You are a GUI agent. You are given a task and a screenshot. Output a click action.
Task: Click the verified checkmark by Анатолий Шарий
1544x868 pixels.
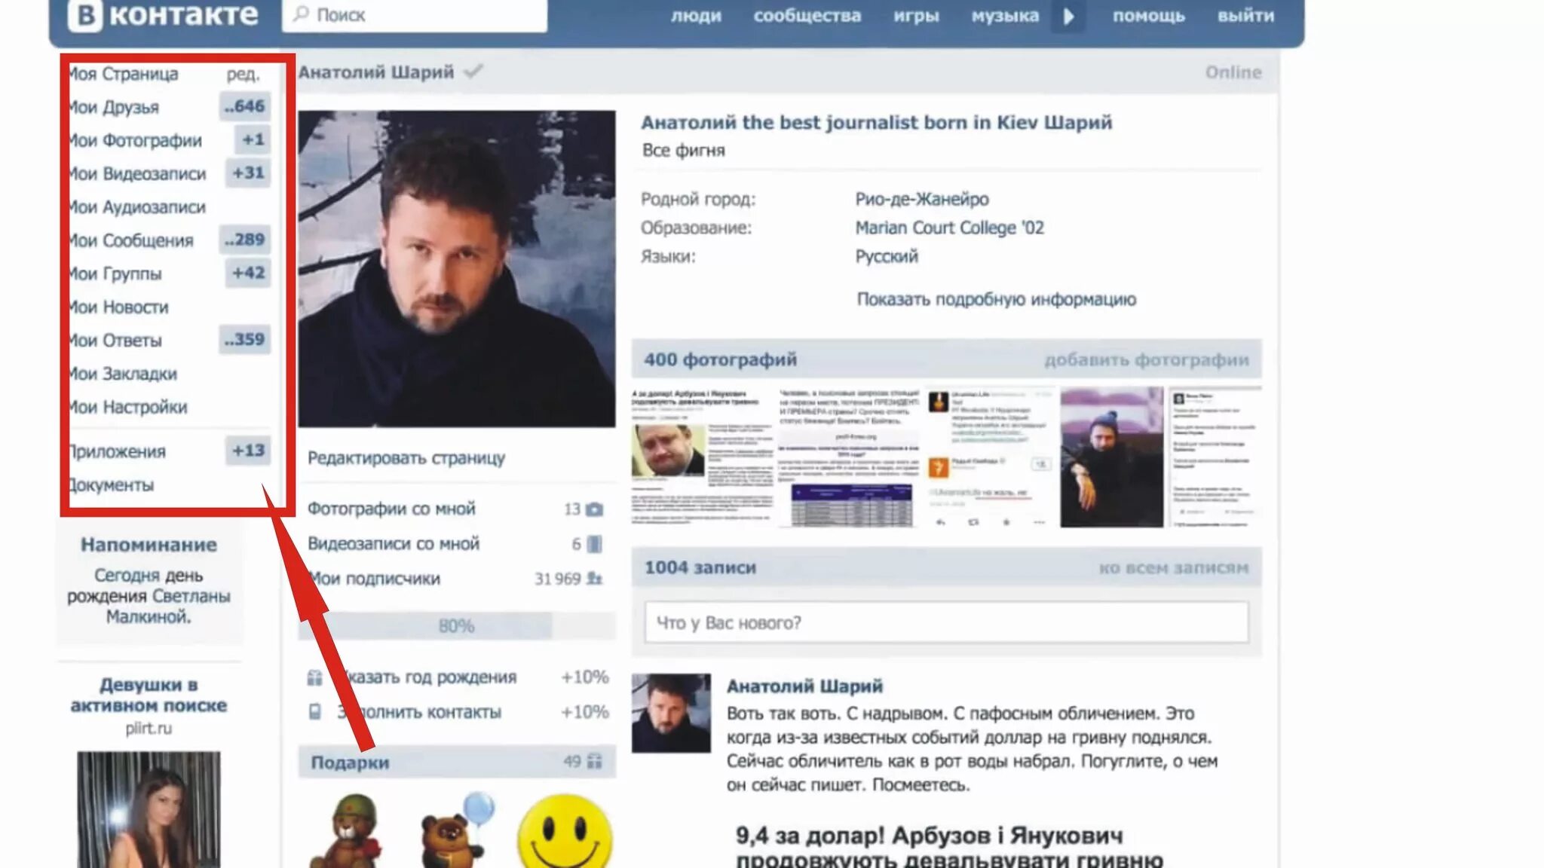(x=473, y=72)
